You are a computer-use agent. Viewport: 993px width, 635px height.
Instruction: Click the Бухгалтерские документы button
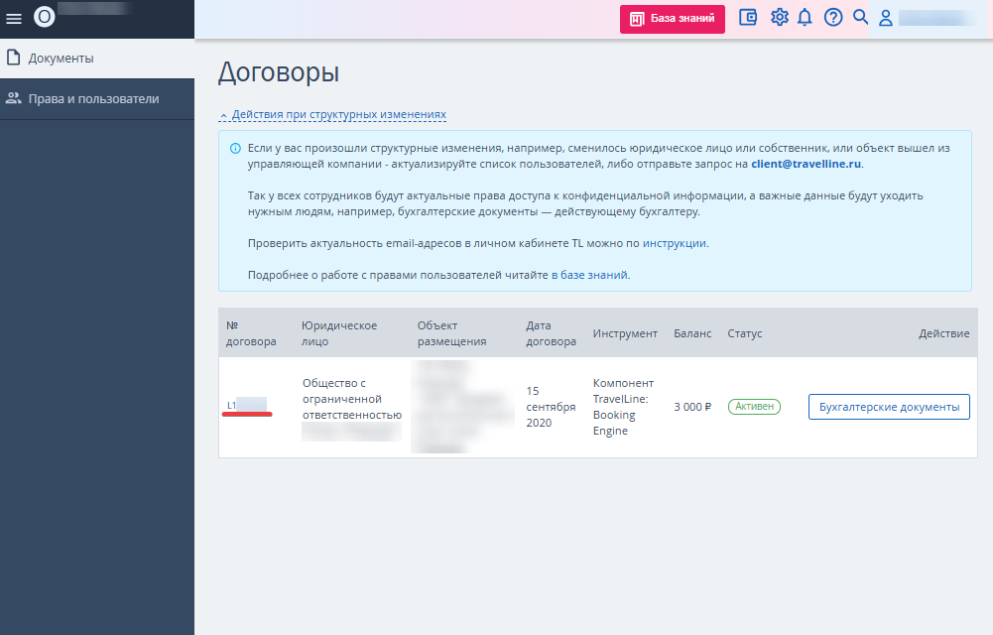point(889,407)
